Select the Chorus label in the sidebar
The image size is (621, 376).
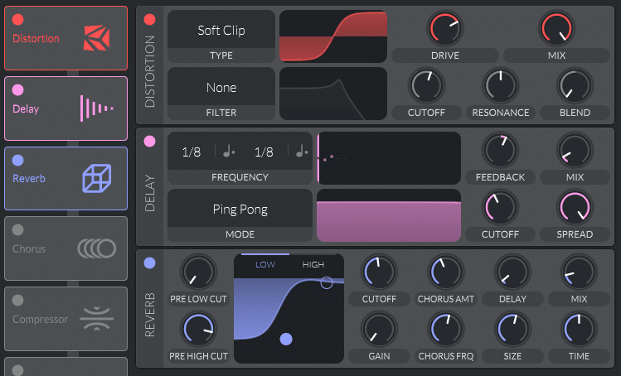29,248
